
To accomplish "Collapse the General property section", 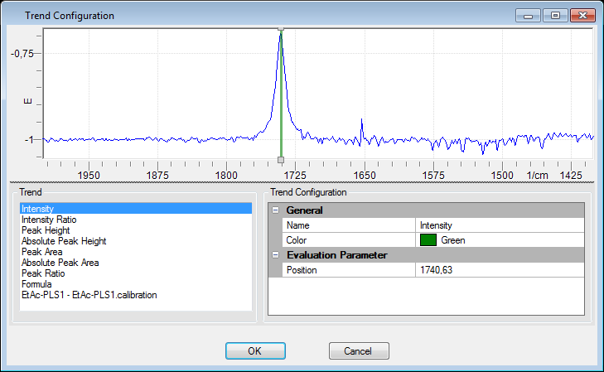I will (x=275, y=210).
